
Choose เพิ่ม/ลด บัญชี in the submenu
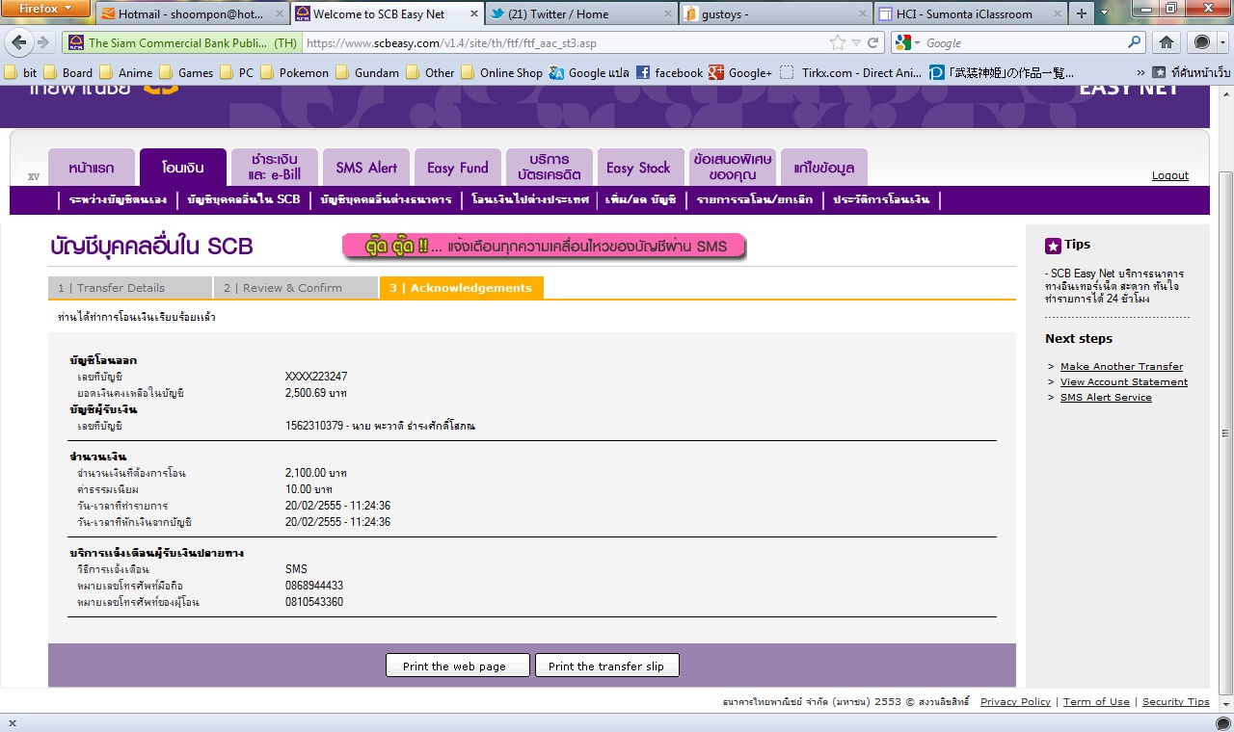point(641,199)
